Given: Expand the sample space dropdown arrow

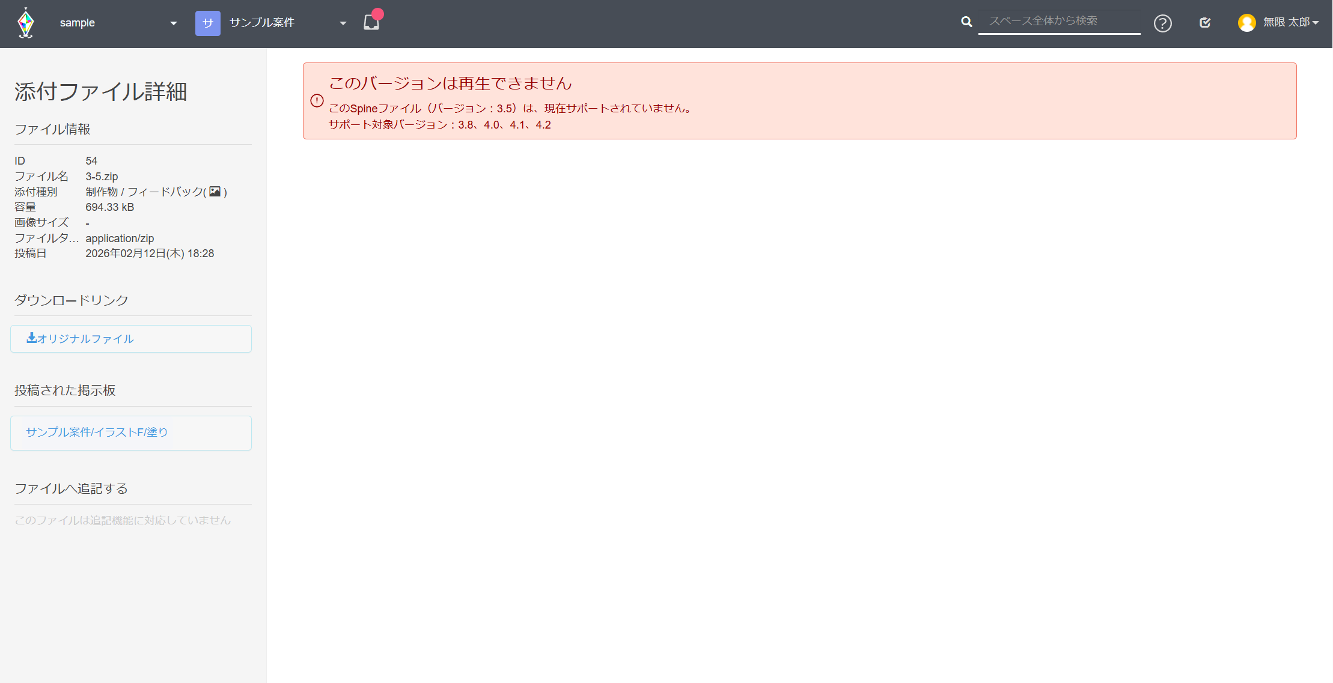Looking at the screenshot, I should coord(173,23).
